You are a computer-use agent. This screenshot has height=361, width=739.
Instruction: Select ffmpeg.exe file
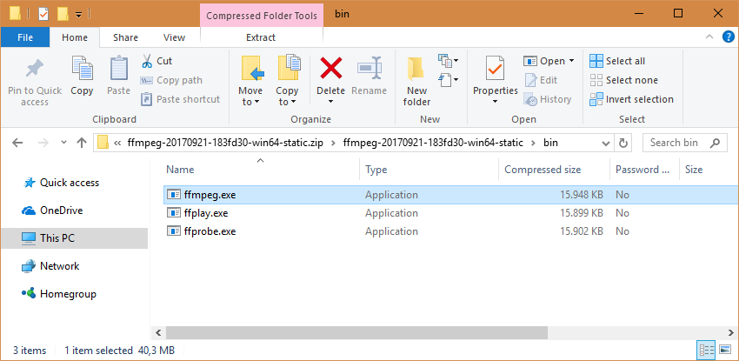[x=210, y=195]
